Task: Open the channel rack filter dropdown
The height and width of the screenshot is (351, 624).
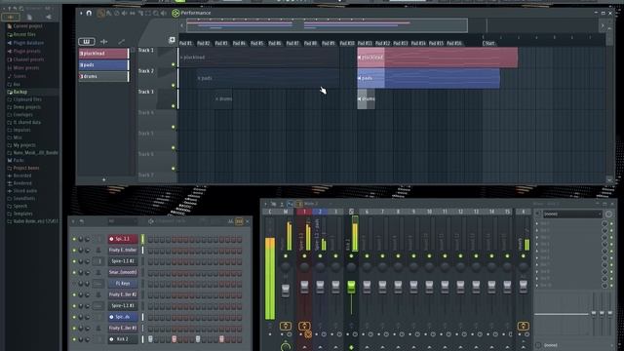Action: click(x=123, y=221)
